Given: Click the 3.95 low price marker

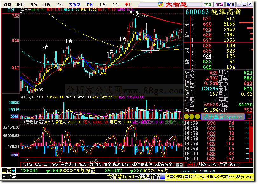Looking at the screenshot, I should (x=39, y=90).
